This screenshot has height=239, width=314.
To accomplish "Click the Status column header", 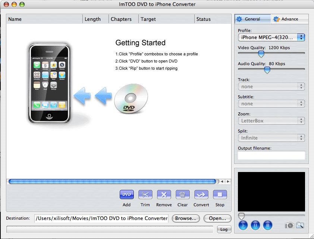I will [213, 19].
